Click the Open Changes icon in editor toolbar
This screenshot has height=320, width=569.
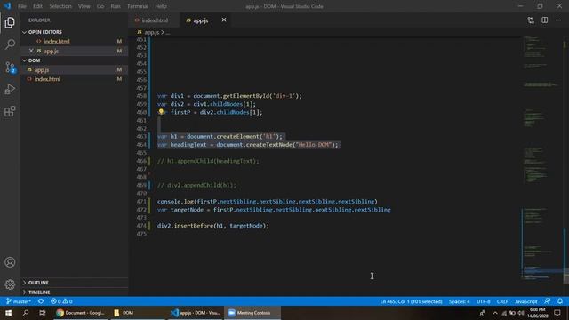531,20
